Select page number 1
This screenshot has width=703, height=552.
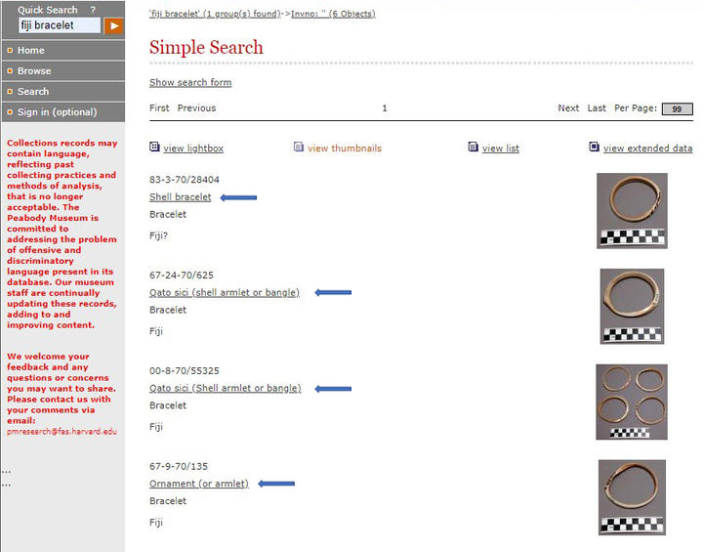[385, 108]
